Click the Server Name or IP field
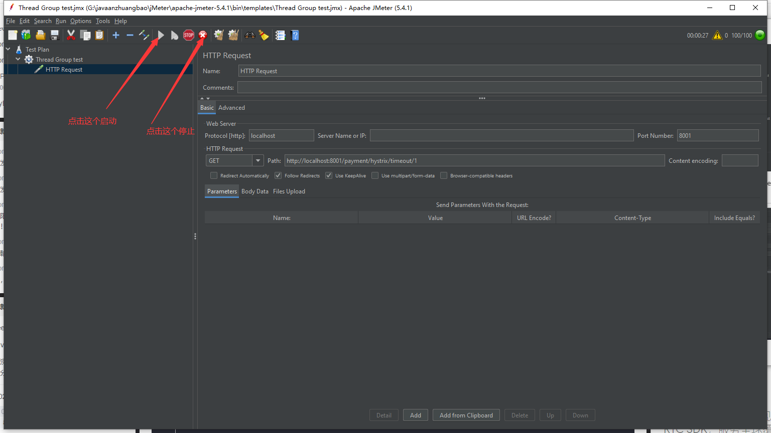The image size is (771, 433). [x=501, y=136]
